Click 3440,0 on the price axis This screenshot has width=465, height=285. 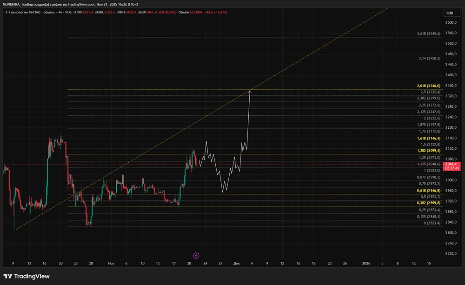[451, 64]
